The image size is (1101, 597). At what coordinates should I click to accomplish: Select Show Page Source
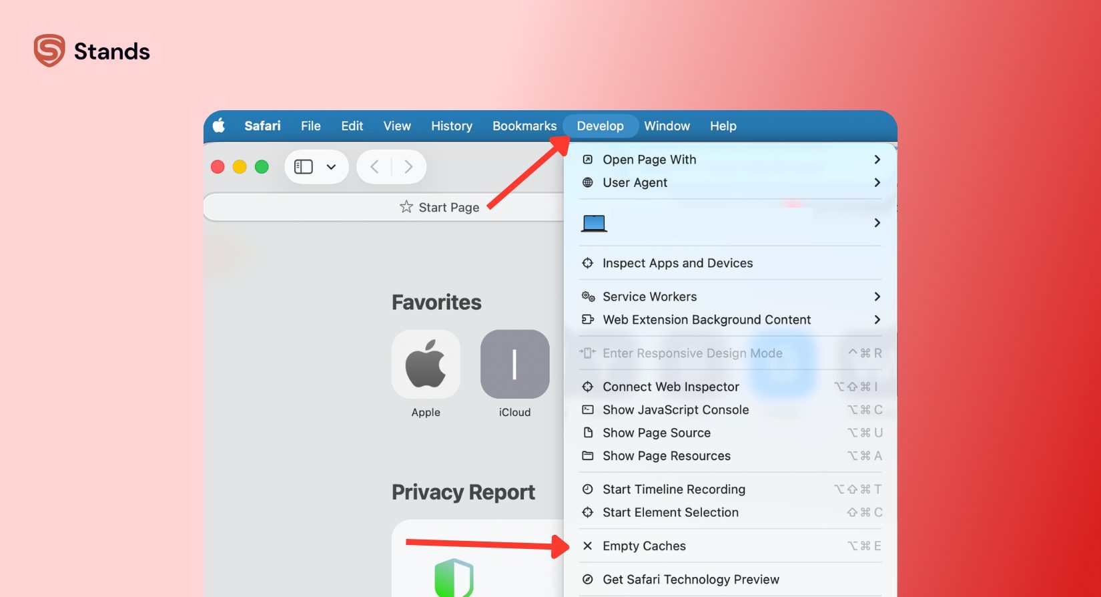[x=731, y=433]
